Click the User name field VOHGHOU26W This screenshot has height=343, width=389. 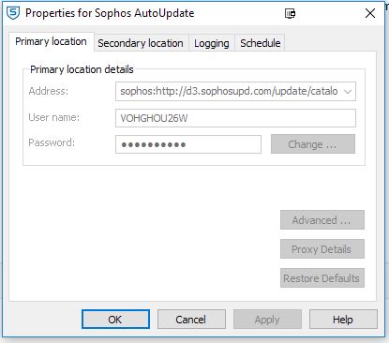pyautogui.click(x=235, y=118)
